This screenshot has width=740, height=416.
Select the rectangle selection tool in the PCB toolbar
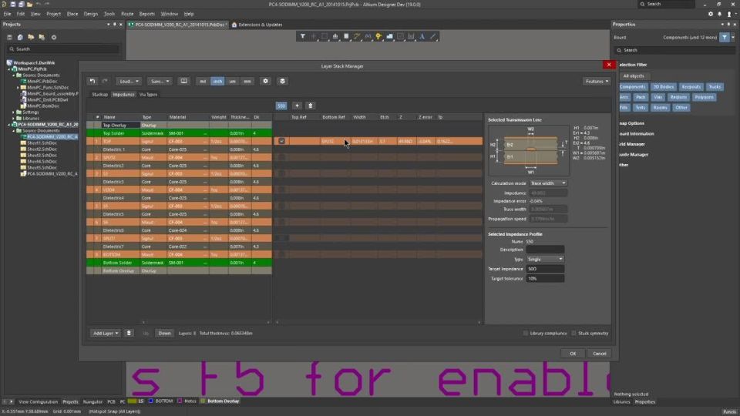click(325, 36)
